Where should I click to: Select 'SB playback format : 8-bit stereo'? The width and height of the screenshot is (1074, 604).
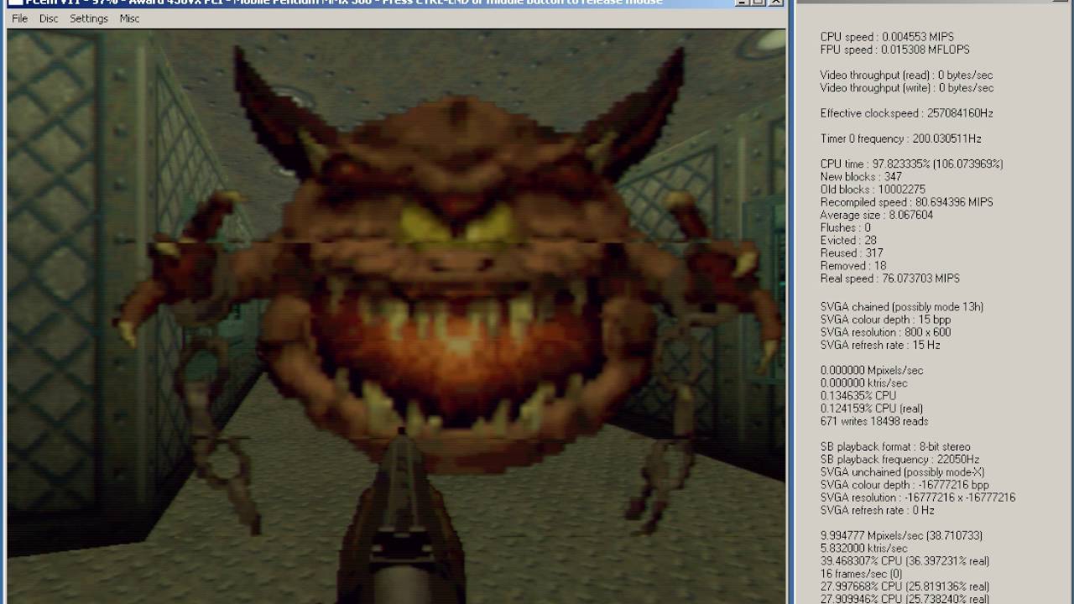point(895,447)
